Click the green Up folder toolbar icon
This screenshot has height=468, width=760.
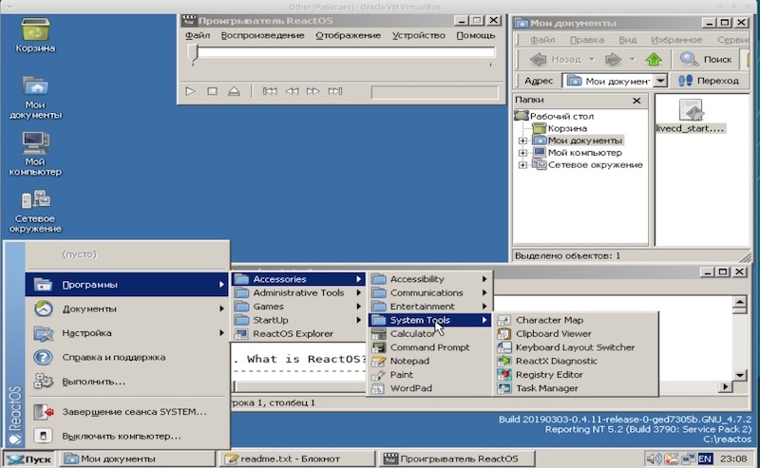tap(654, 59)
